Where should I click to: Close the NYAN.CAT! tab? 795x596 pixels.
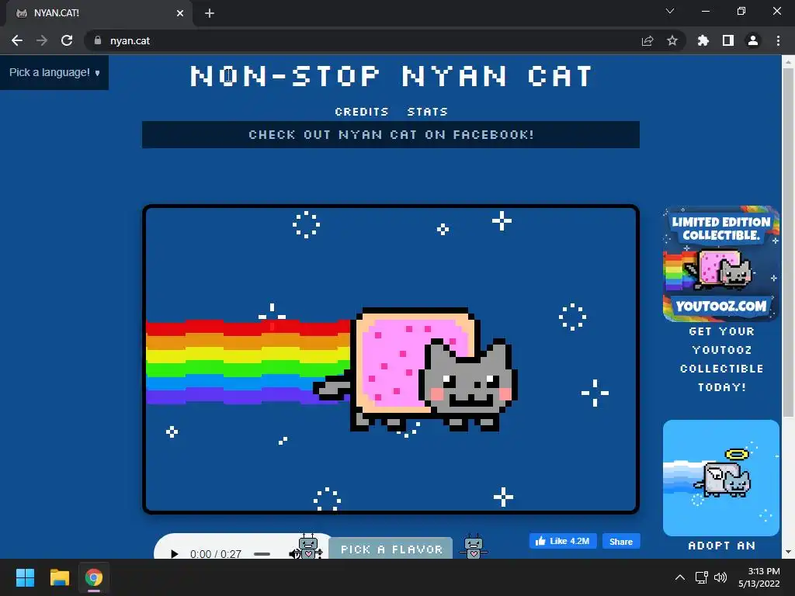pos(180,13)
